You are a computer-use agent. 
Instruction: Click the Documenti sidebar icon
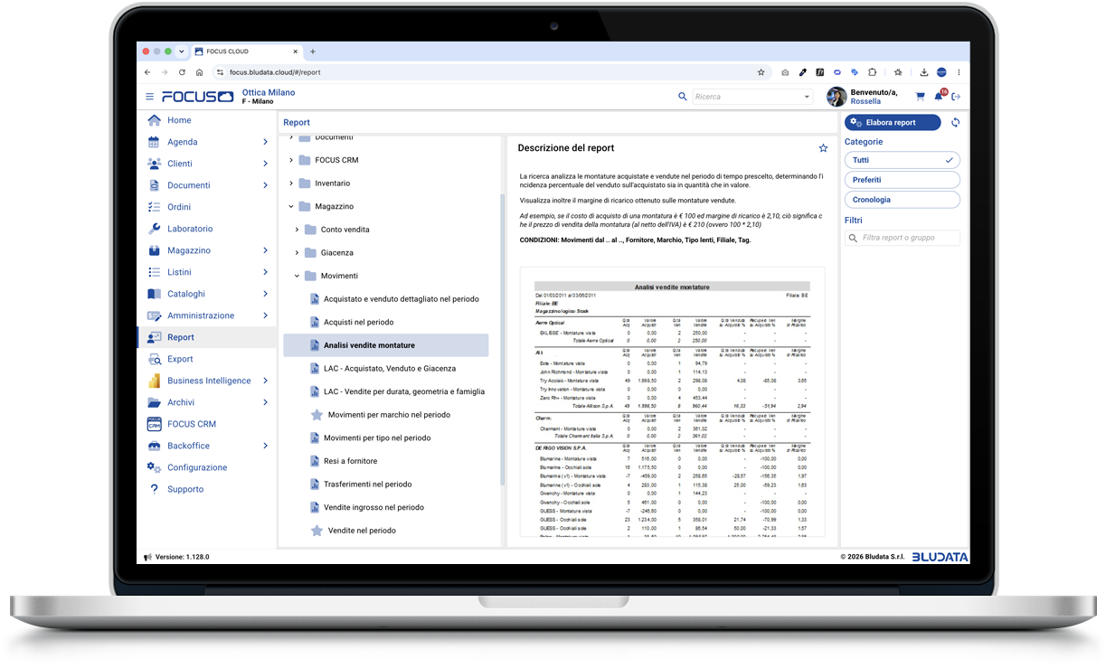pyautogui.click(x=154, y=185)
